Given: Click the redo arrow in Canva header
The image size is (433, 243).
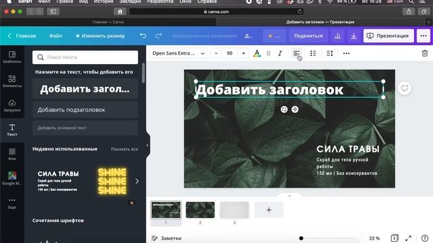Looking at the screenshot, I should (158, 36).
